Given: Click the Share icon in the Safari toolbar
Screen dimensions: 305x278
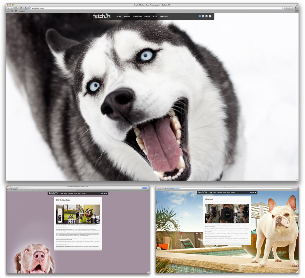Looking at the screenshot, I should [21, 8].
